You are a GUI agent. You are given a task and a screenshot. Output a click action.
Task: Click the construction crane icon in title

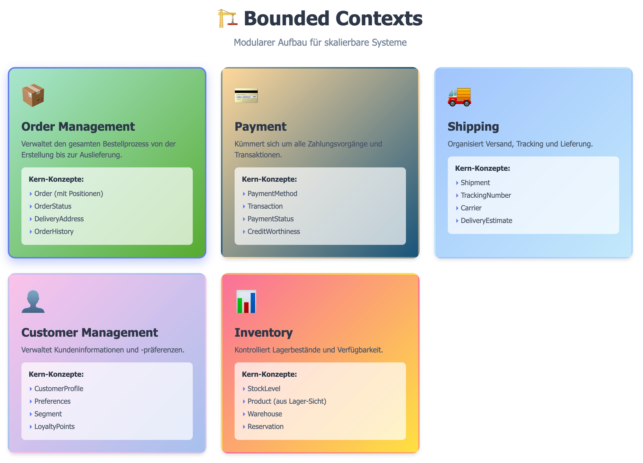point(228,18)
